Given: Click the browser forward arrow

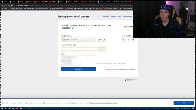Looking at the screenshot, I should [6, 5].
